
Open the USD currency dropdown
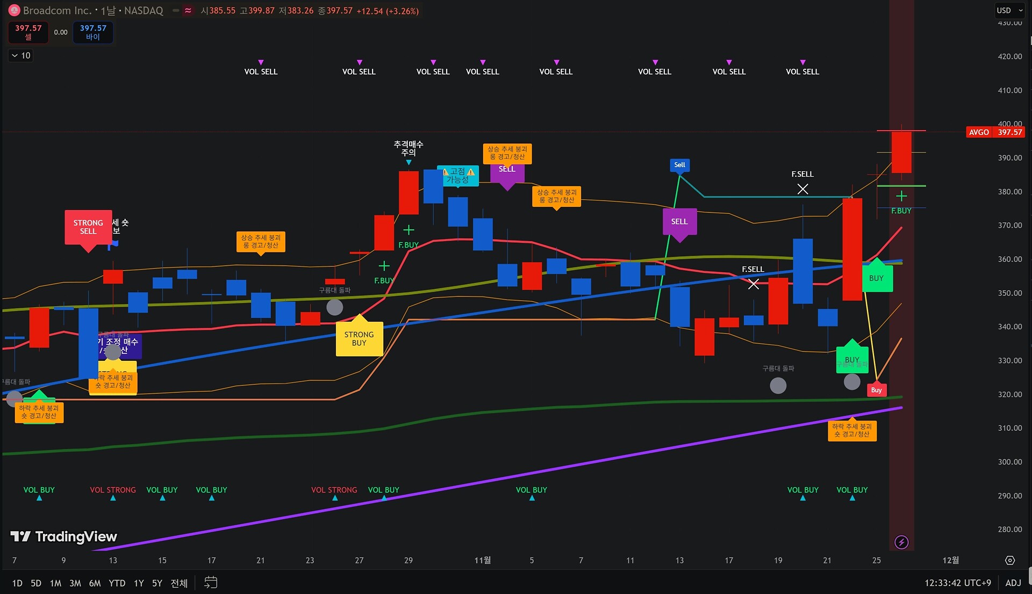1009,10
